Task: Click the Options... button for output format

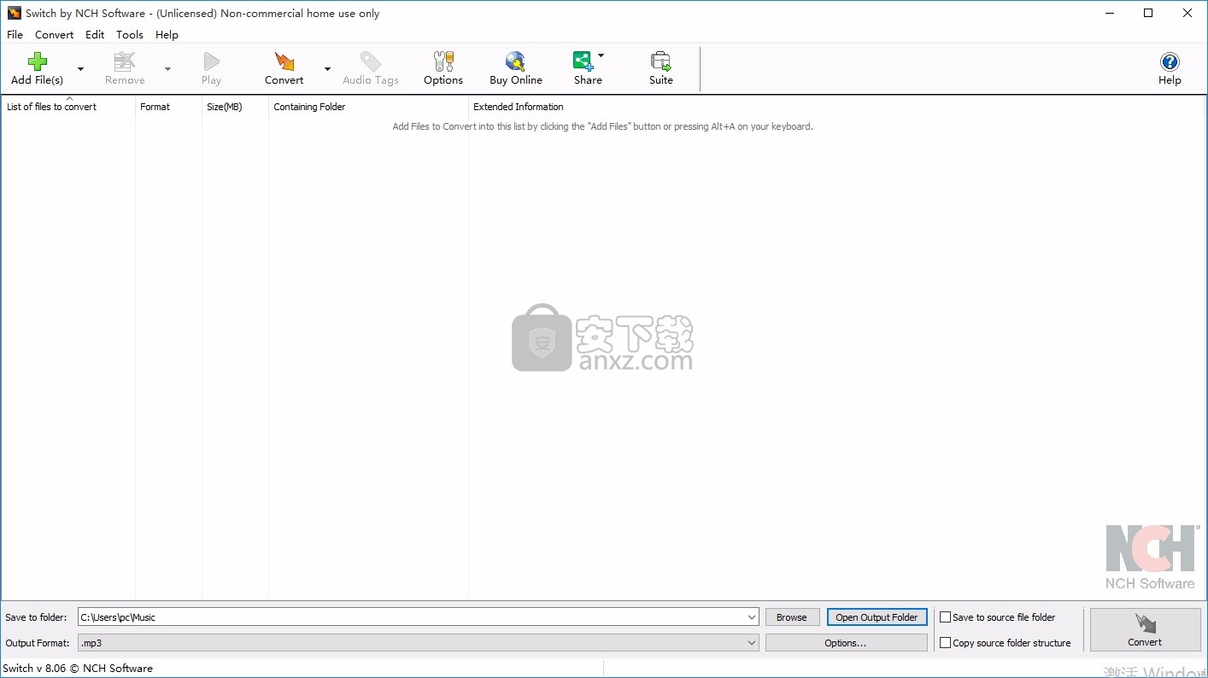Action: tap(846, 643)
